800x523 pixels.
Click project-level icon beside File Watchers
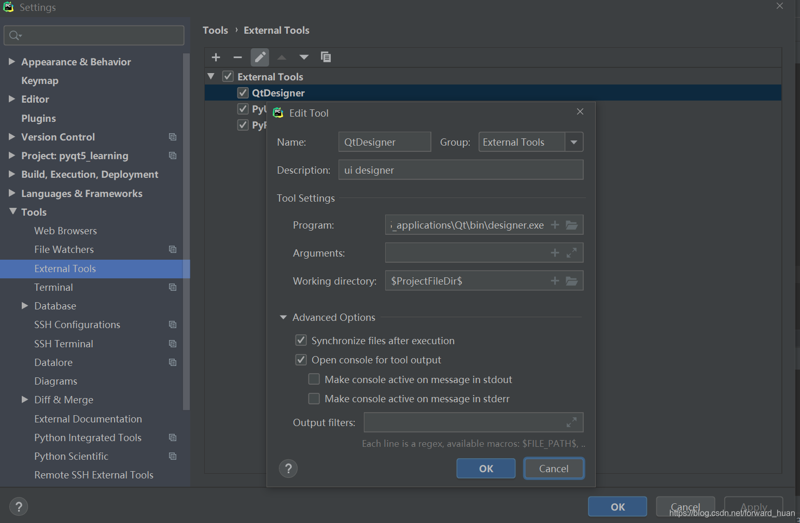click(x=173, y=249)
